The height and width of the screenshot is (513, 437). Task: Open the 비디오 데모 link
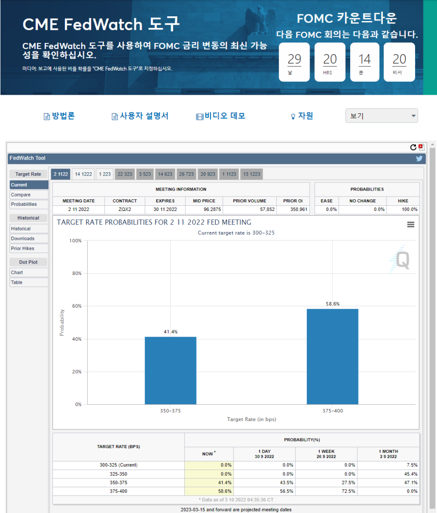[225, 116]
